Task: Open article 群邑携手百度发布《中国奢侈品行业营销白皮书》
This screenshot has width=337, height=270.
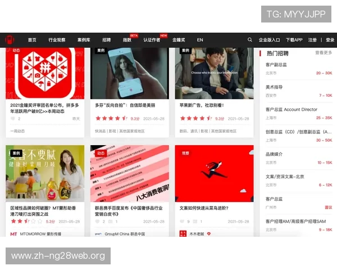Action: point(129,211)
